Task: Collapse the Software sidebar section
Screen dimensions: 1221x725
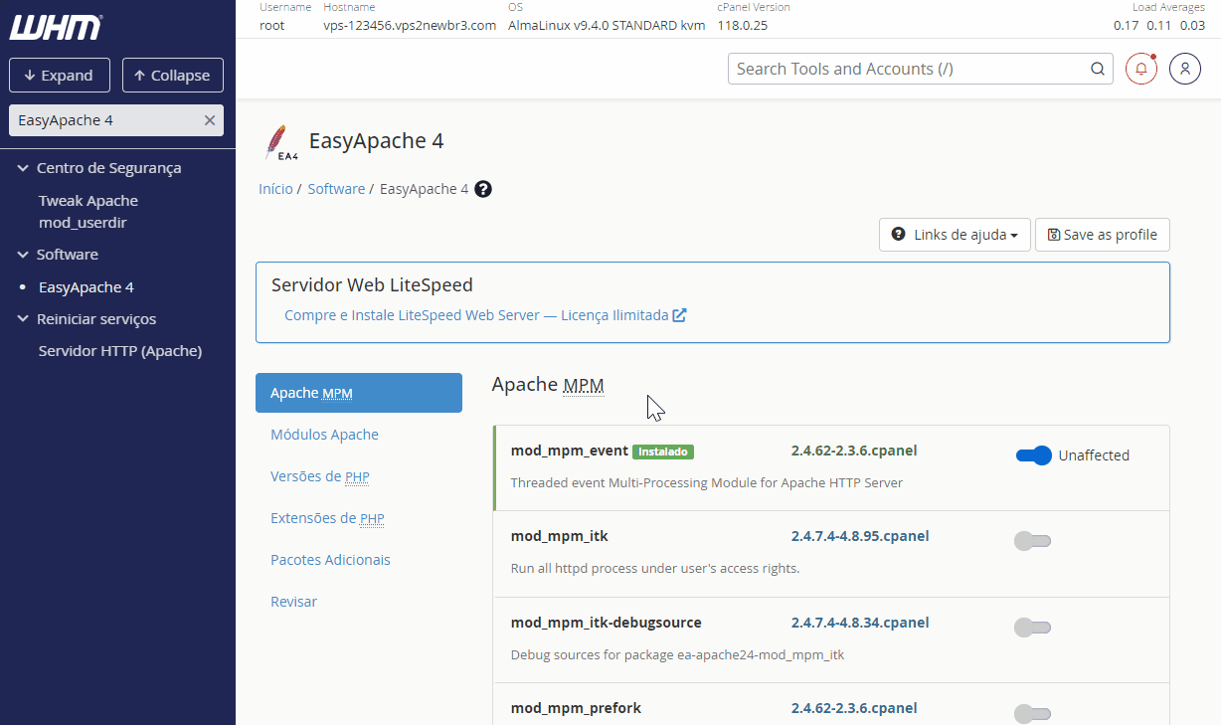Action: [x=58, y=255]
